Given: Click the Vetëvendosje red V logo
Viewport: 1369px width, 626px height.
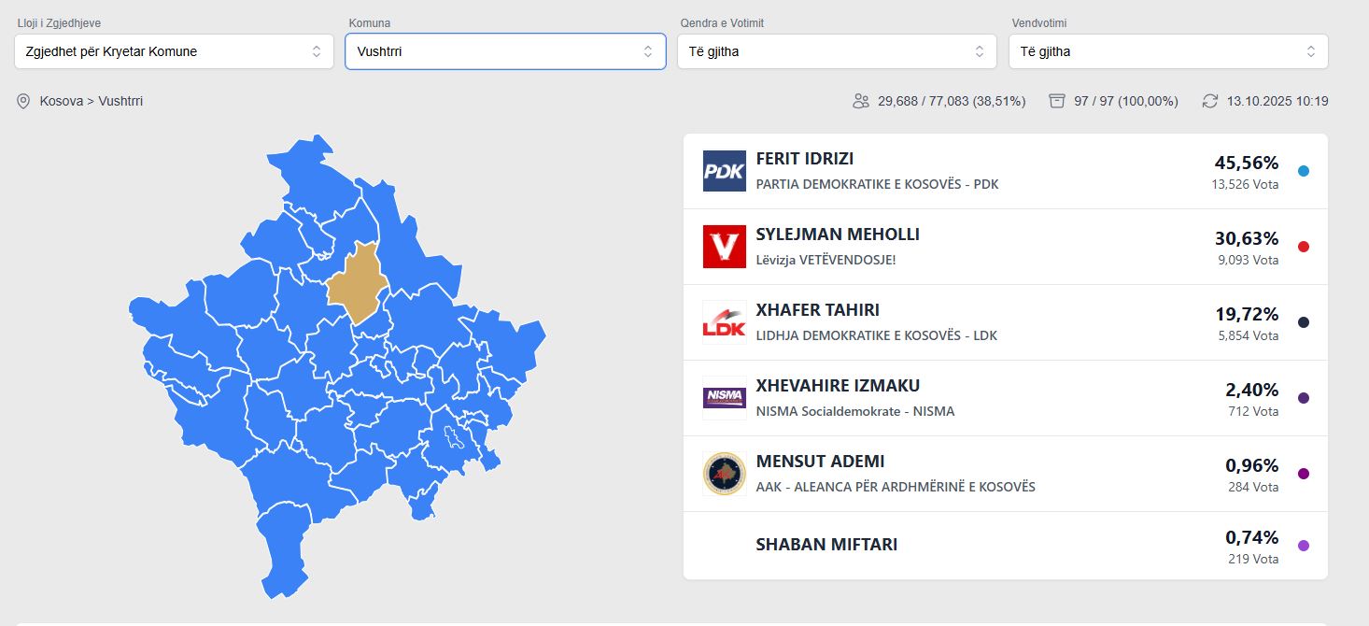Looking at the screenshot, I should coord(724,247).
